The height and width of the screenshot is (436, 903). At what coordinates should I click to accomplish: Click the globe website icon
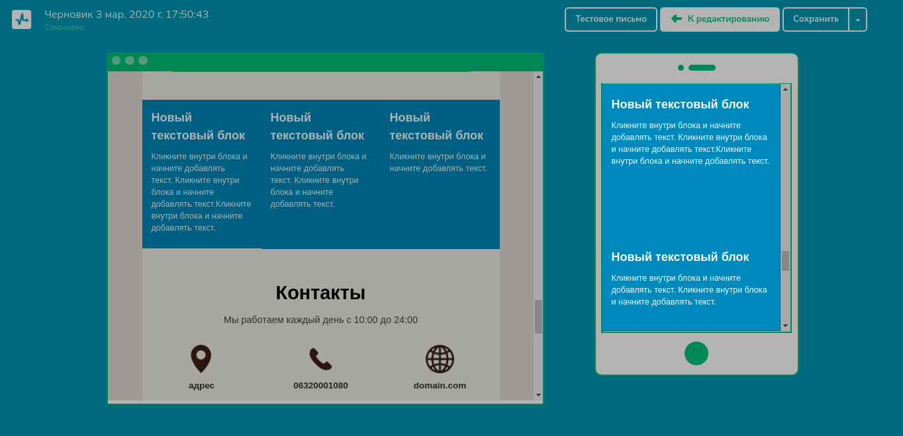440,359
